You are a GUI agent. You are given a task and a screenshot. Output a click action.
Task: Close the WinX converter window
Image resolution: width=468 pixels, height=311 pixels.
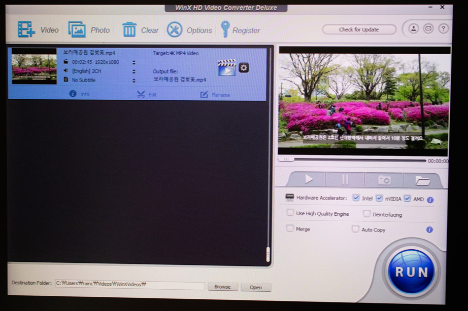(442, 7)
